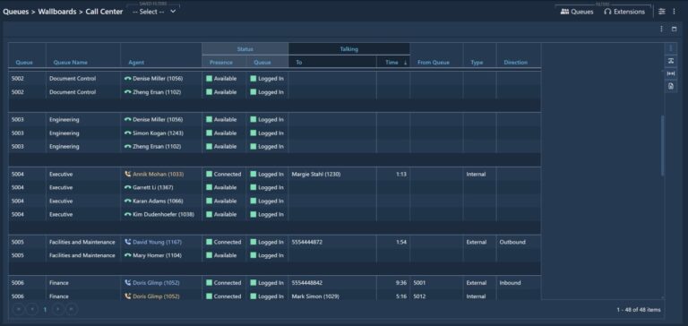Click the Talking To column header

[299, 63]
